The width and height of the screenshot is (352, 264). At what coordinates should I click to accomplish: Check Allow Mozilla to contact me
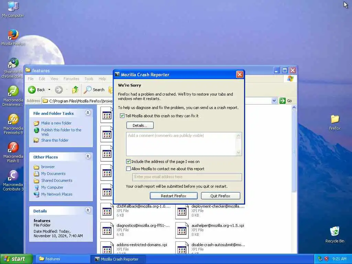[129, 168]
